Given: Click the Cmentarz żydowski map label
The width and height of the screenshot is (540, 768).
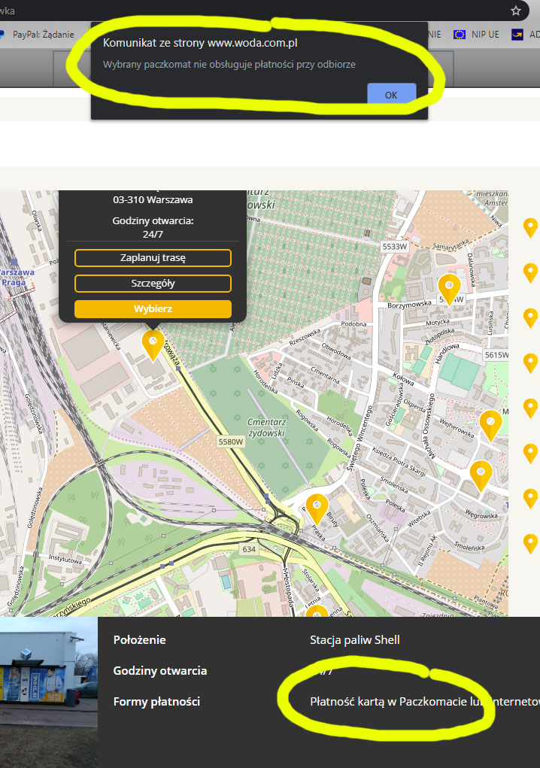Looking at the screenshot, I should [x=266, y=427].
